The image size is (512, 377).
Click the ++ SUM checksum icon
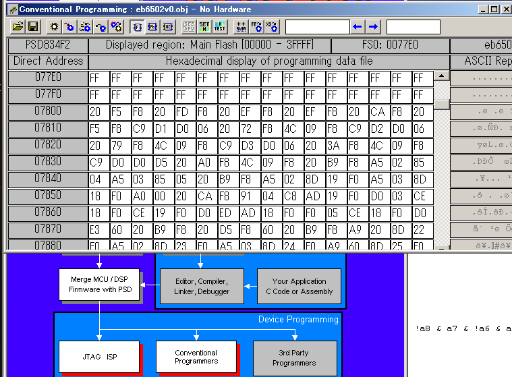pos(241,27)
